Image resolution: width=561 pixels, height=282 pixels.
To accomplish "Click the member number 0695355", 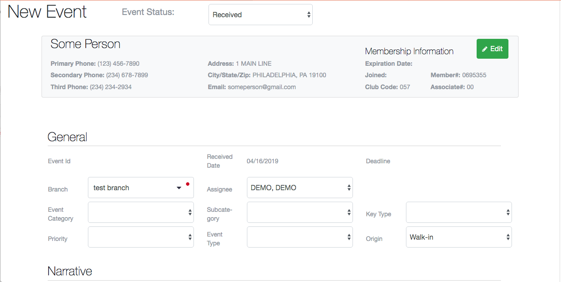I will click(x=474, y=75).
